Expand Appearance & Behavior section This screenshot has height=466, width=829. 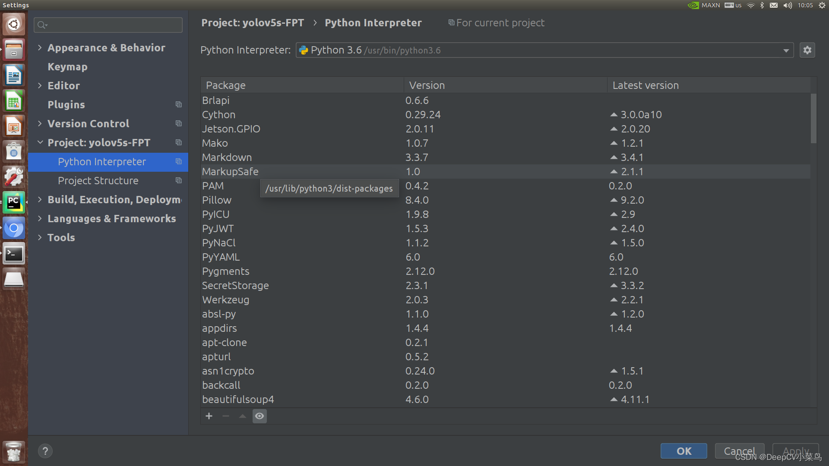coord(40,47)
